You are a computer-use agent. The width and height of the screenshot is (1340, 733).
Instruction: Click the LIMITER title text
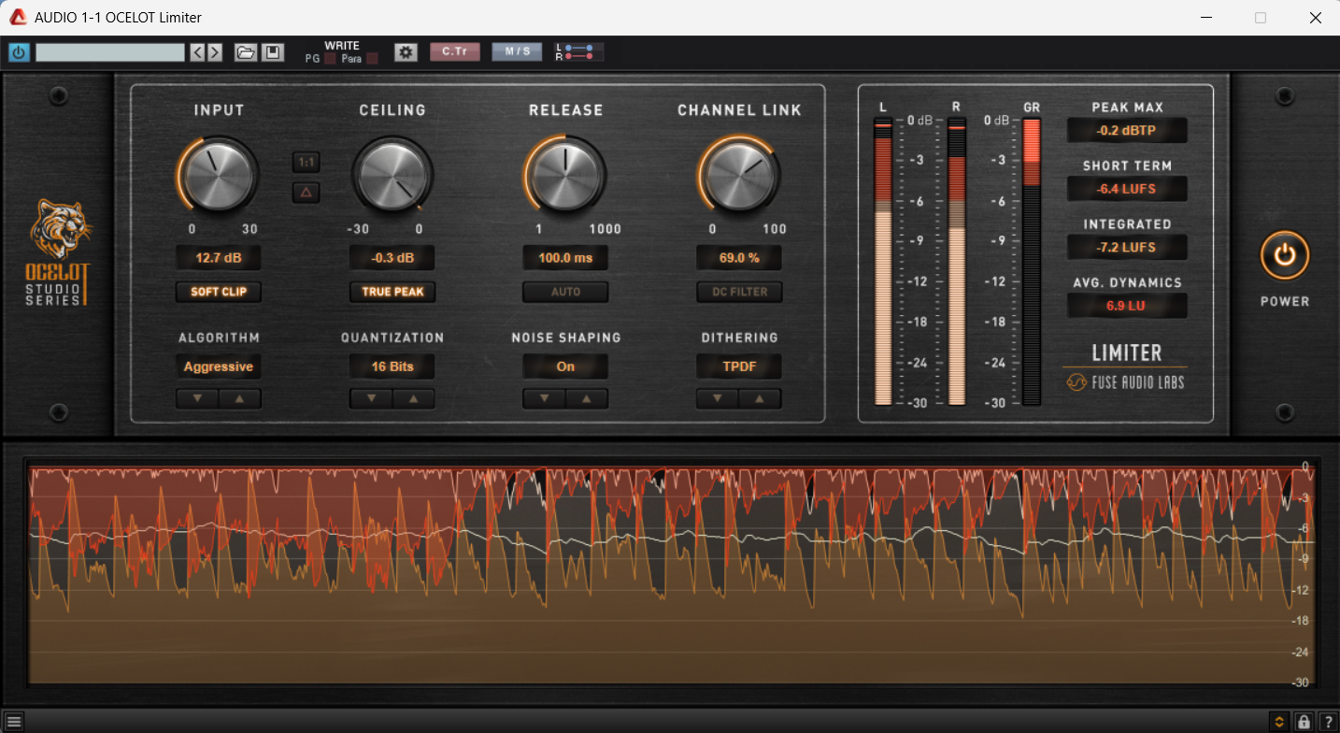click(1127, 352)
